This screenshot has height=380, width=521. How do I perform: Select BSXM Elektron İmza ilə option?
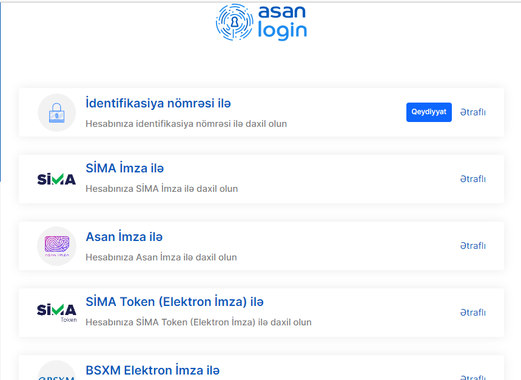coord(152,370)
